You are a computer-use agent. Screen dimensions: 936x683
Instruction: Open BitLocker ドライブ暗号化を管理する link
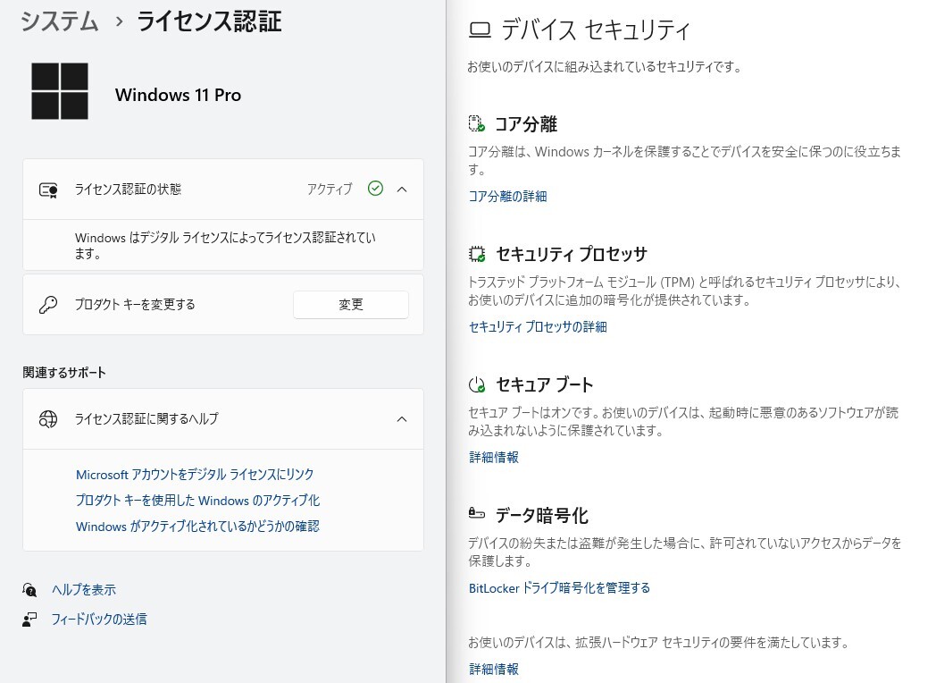559,588
